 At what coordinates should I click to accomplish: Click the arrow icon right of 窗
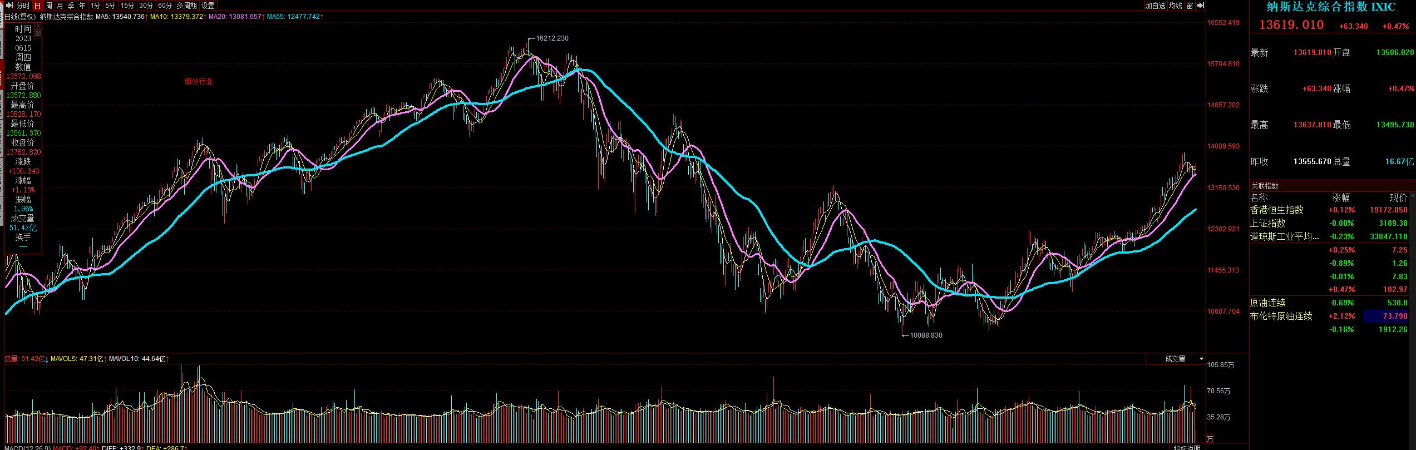[x=1200, y=6]
